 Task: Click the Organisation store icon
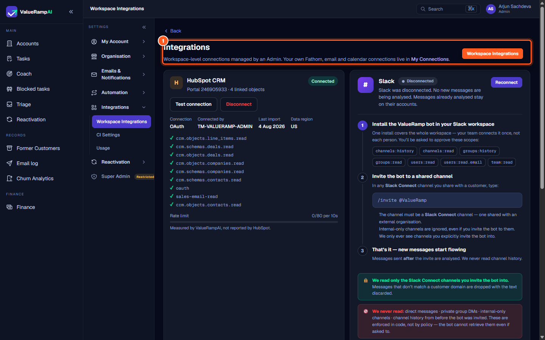coord(94,56)
